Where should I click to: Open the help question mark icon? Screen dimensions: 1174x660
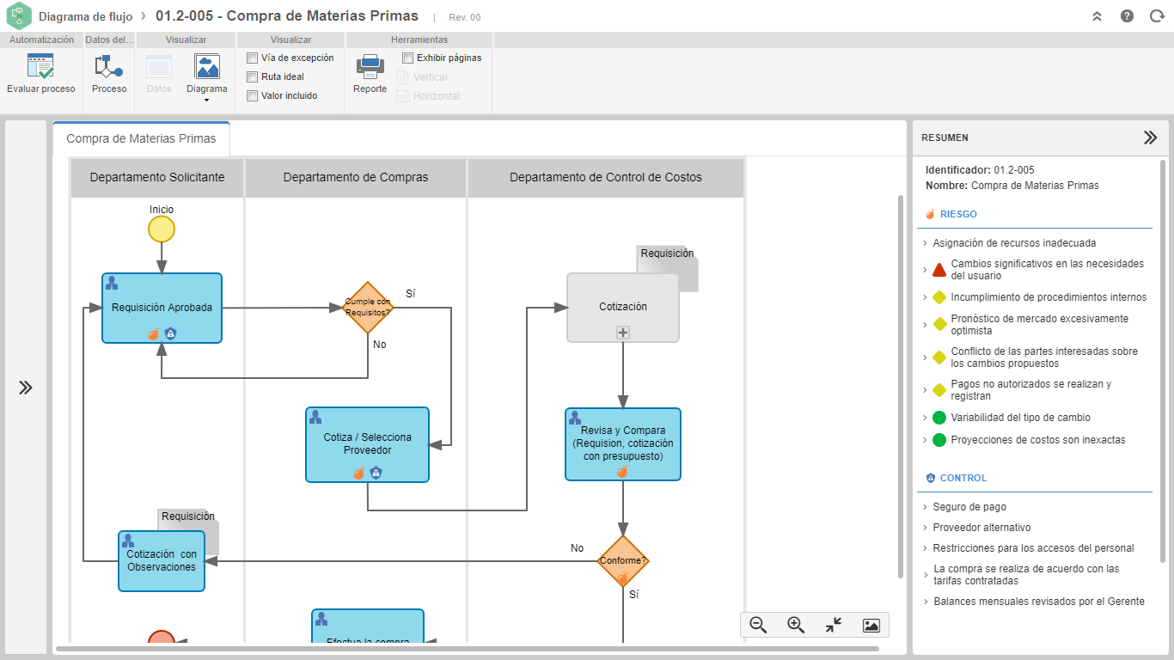1127,16
